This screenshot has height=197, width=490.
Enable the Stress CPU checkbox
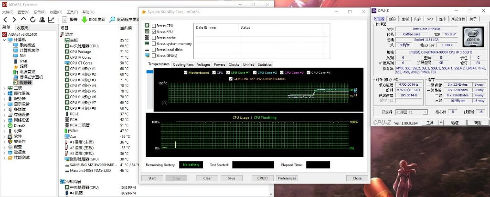click(154, 26)
